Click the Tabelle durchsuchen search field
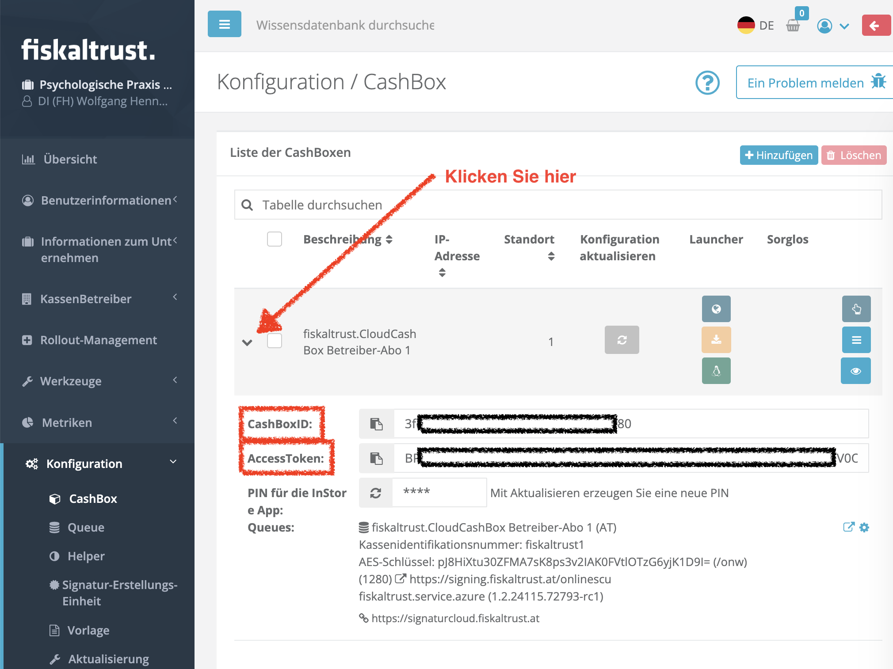The height and width of the screenshot is (669, 893). [x=558, y=205]
